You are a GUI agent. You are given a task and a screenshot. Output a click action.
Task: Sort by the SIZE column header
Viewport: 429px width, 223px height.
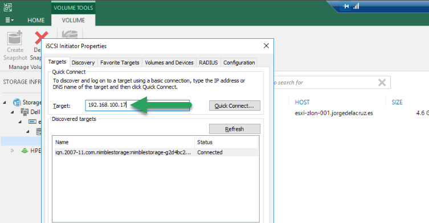click(397, 102)
